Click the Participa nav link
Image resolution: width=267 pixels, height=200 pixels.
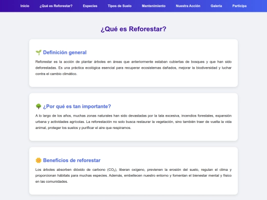tap(239, 6)
